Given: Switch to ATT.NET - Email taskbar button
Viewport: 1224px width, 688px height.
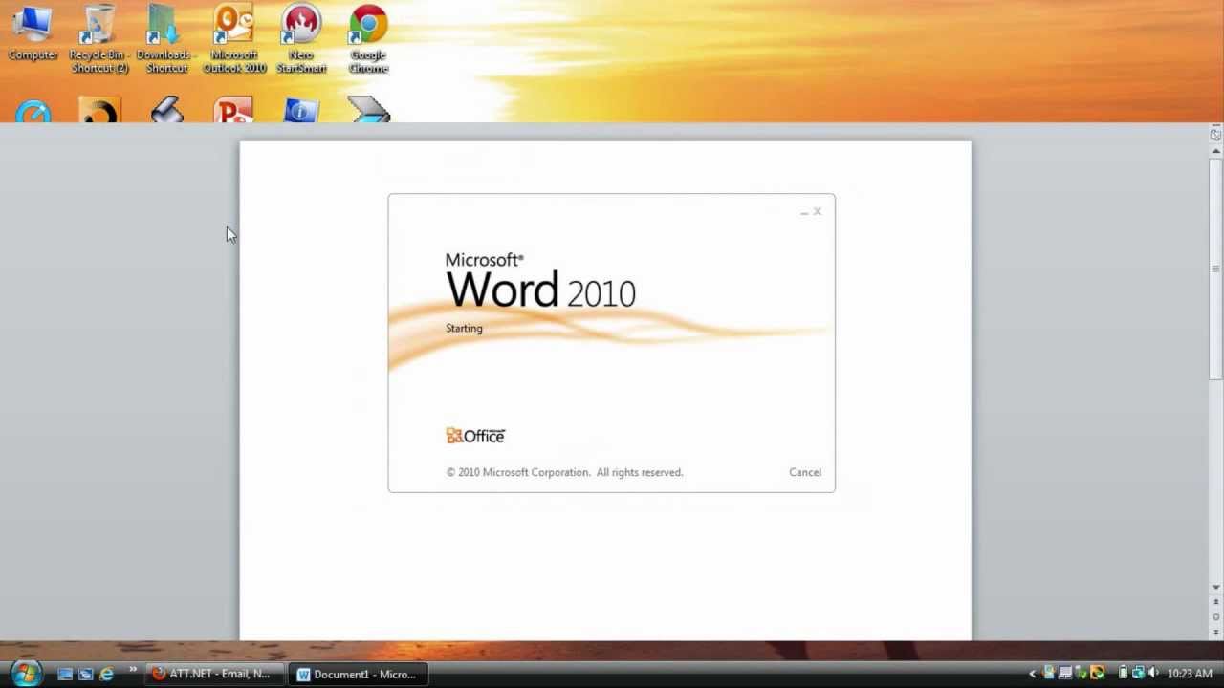Looking at the screenshot, I should point(214,674).
